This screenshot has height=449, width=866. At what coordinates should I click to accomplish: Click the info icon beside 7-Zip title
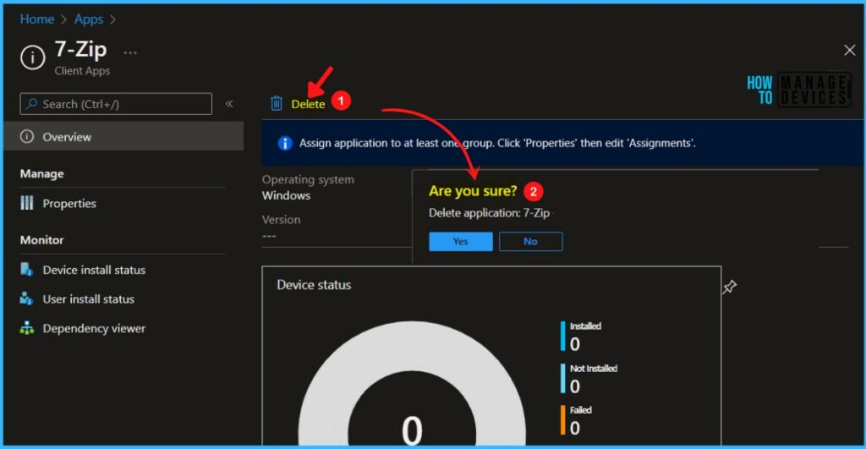coord(33,57)
